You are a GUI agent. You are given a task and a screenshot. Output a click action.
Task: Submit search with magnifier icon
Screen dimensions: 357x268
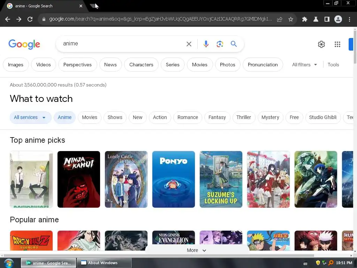(234, 44)
